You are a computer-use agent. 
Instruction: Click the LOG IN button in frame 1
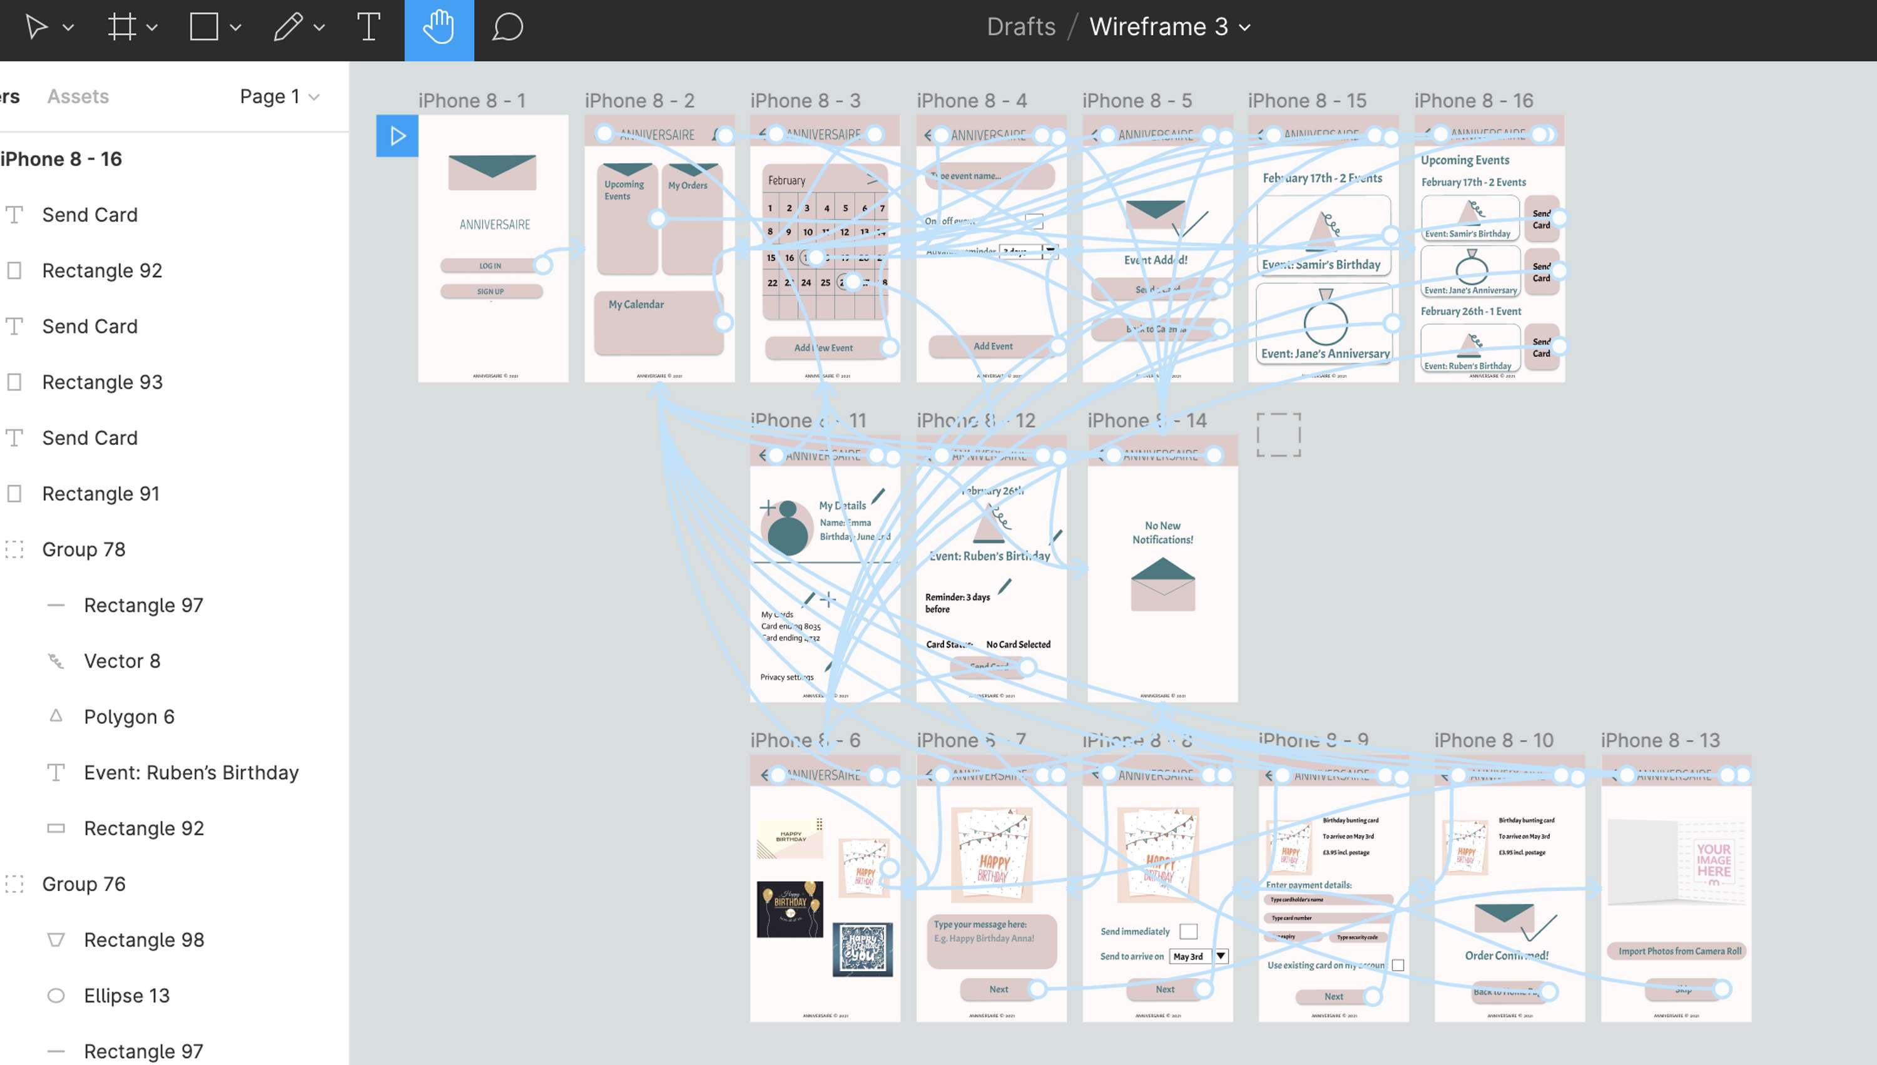491,265
